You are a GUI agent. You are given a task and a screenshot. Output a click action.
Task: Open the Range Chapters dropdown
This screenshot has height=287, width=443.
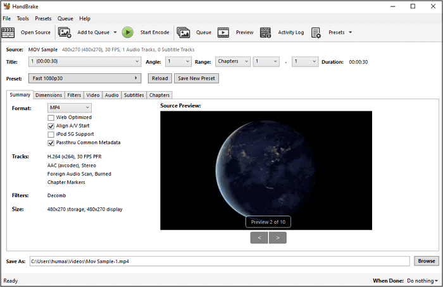tap(232, 62)
